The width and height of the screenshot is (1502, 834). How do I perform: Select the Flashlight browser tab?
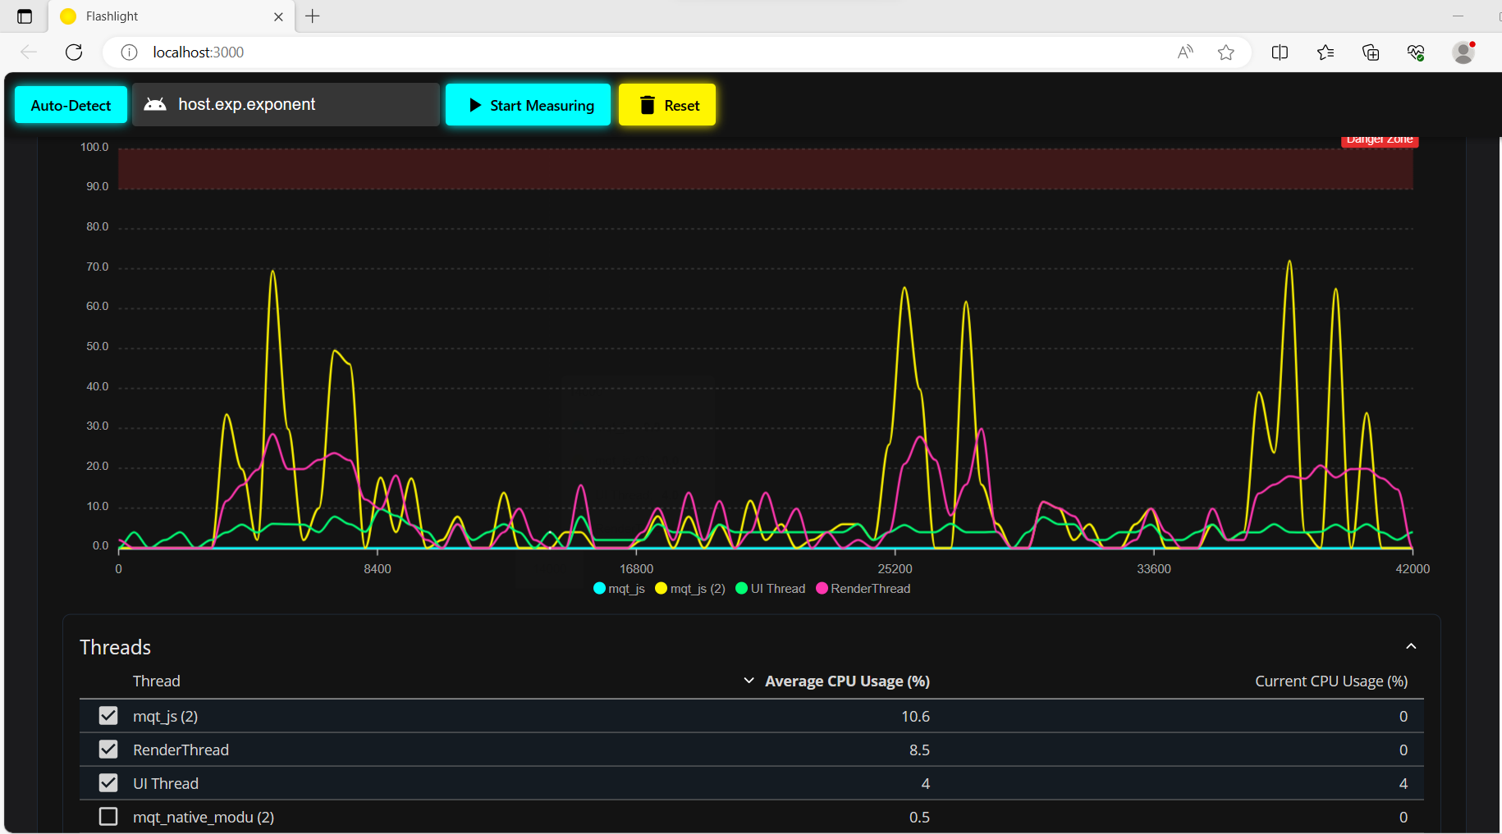tap(164, 16)
